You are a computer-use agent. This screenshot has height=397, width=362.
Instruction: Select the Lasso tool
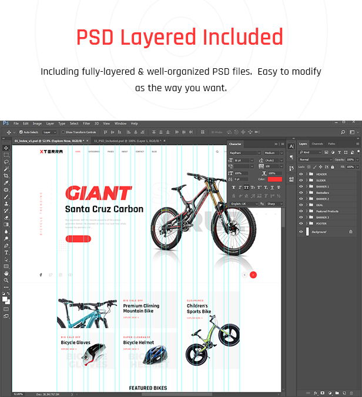[x=6, y=162]
